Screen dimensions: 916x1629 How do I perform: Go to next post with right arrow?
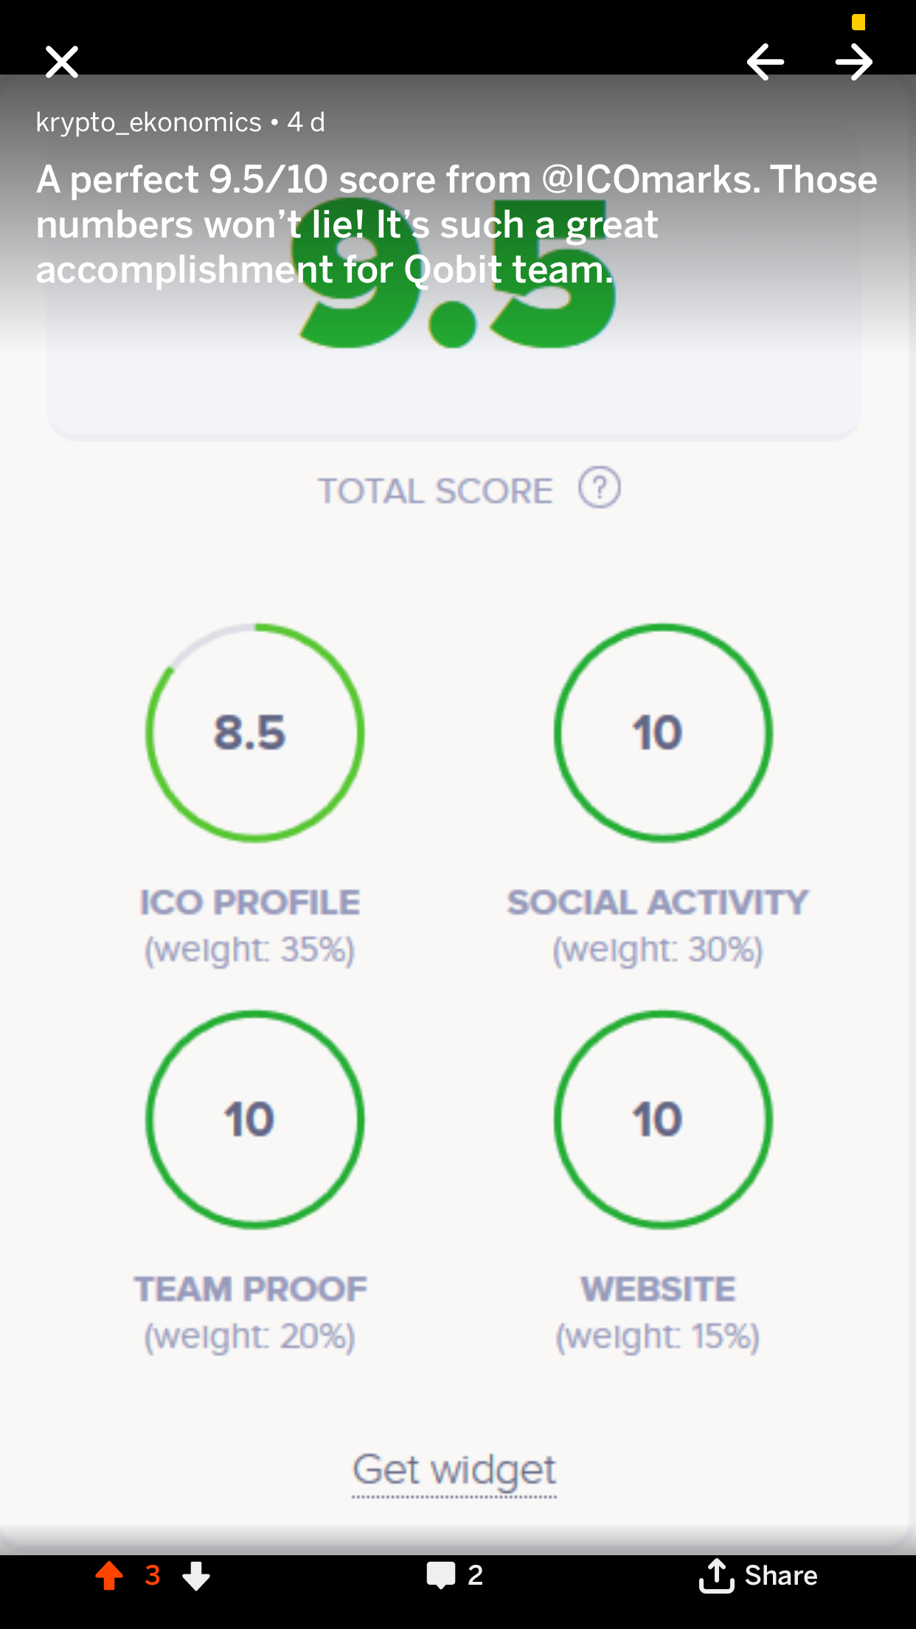(854, 62)
